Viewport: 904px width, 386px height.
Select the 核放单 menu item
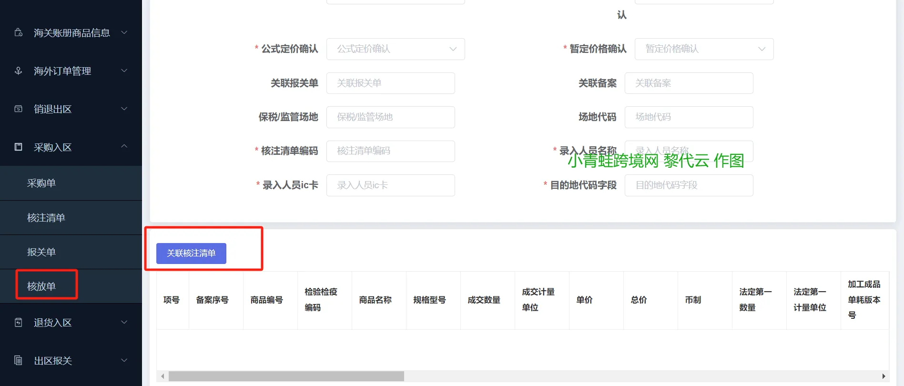pyautogui.click(x=42, y=286)
